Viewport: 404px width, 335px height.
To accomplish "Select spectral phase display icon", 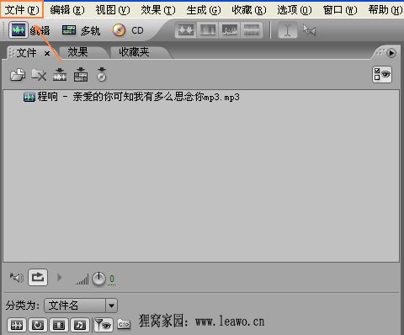I will pyautogui.click(x=252, y=29).
